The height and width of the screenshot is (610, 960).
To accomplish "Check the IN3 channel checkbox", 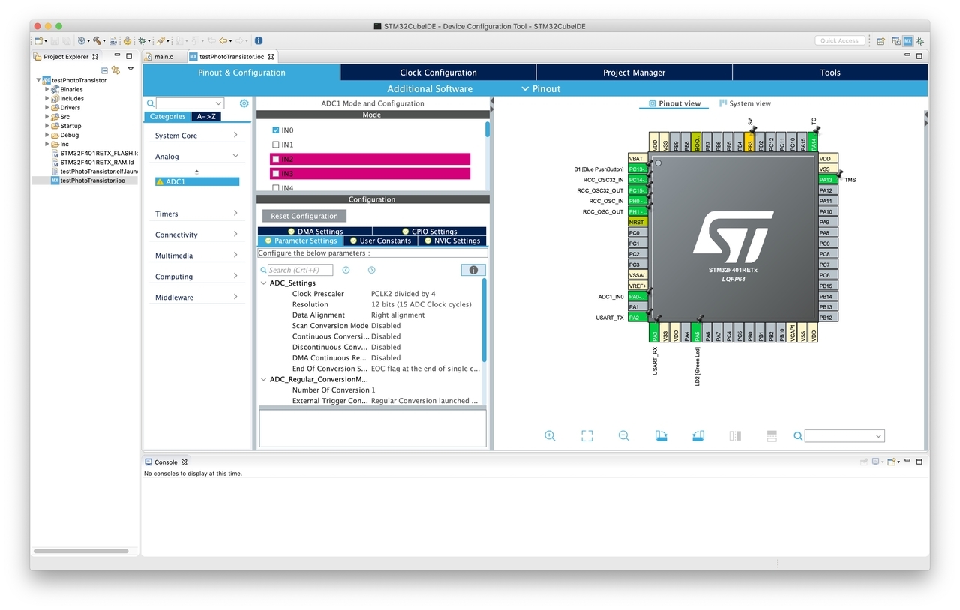I will 276,173.
